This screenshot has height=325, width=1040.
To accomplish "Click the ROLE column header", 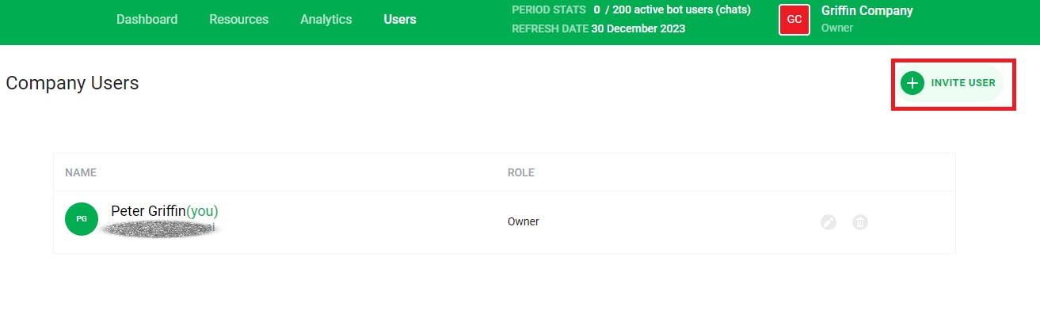I will (521, 172).
